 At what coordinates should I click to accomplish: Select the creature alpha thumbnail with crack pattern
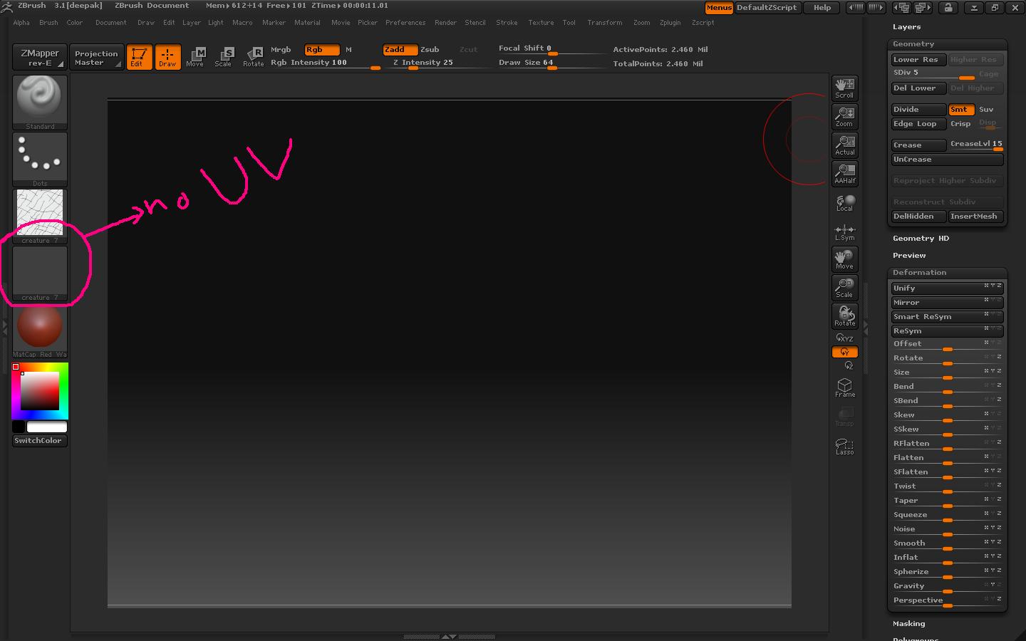(x=40, y=217)
